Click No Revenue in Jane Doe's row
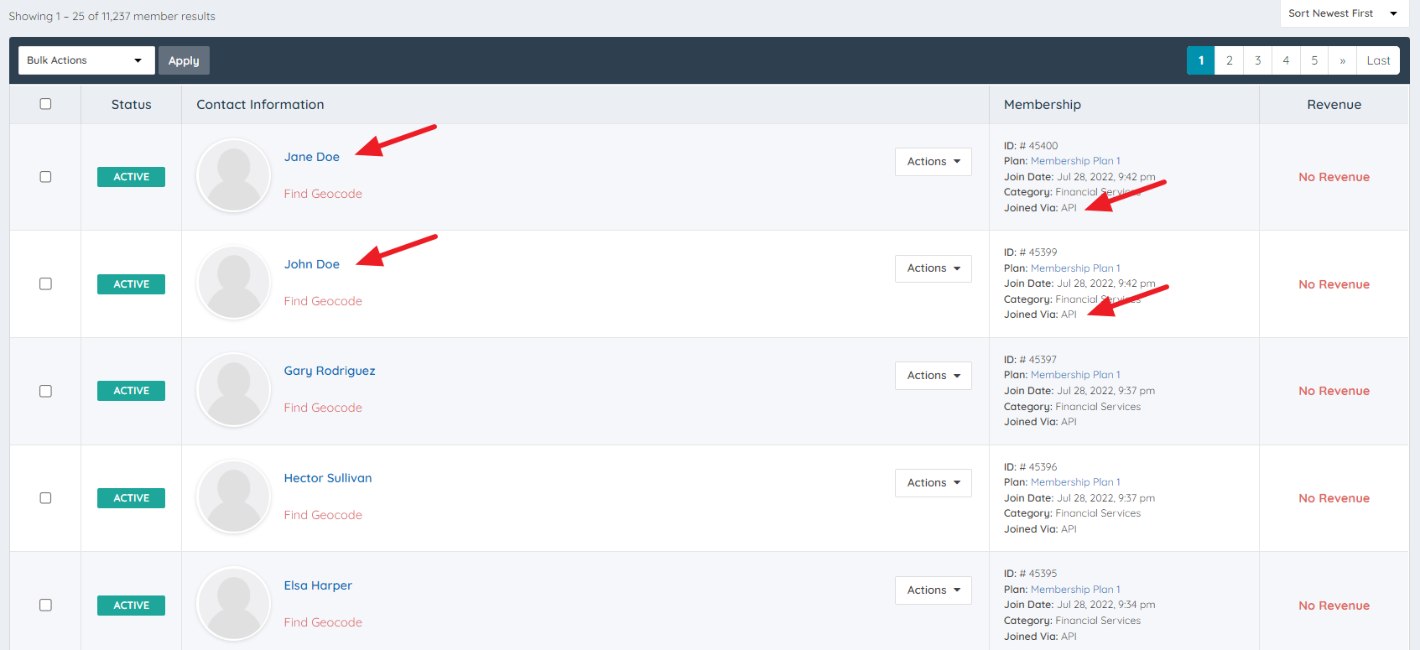The width and height of the screenshot is (1420, 650). pos(1334,177)
